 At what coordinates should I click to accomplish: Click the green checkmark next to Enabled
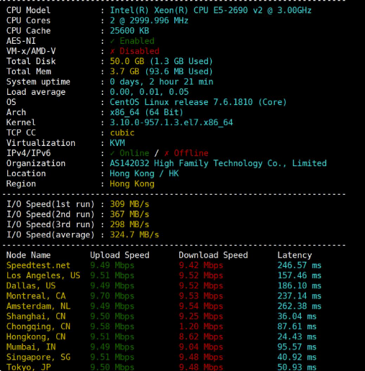(112, 41)
